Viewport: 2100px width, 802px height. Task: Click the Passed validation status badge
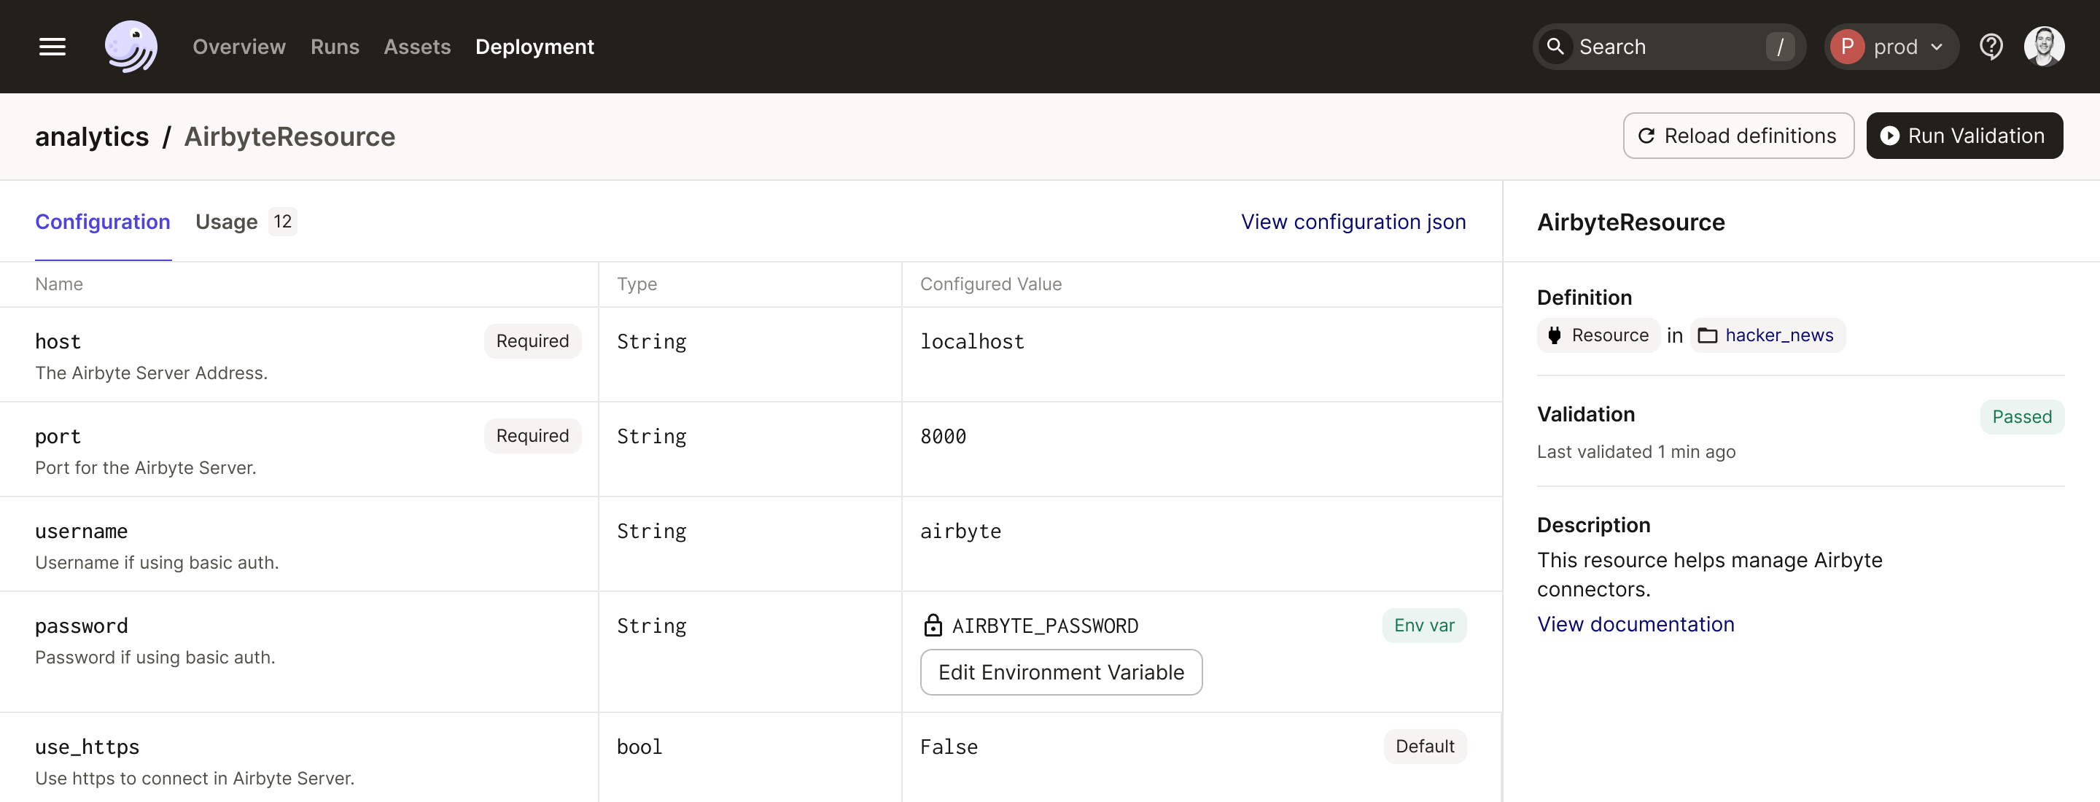point(2021,416)
